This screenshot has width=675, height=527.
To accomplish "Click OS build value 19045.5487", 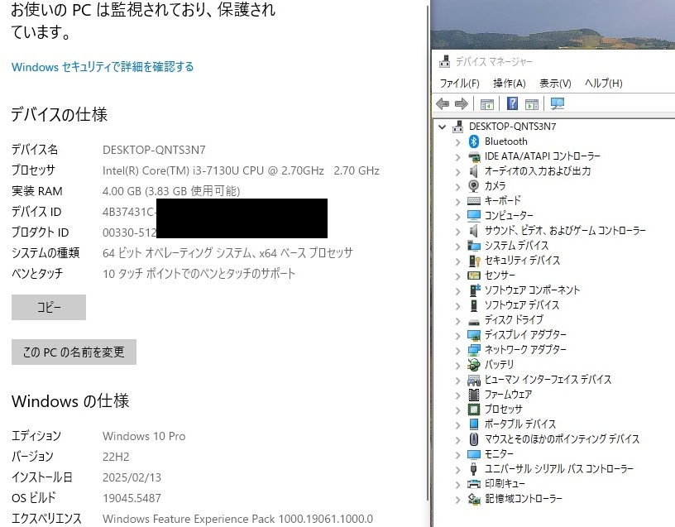I will [x=132, y=498].
